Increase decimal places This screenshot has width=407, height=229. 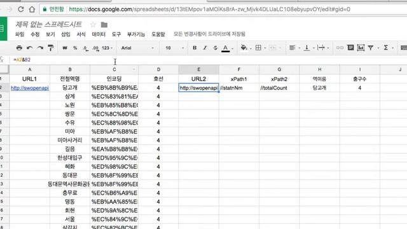click(x=95, y=48)
